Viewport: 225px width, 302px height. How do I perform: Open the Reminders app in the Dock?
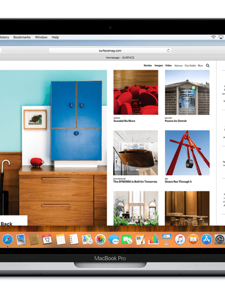74,240
